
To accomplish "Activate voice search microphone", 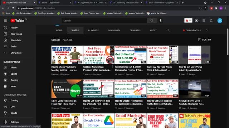I will 161,21.
